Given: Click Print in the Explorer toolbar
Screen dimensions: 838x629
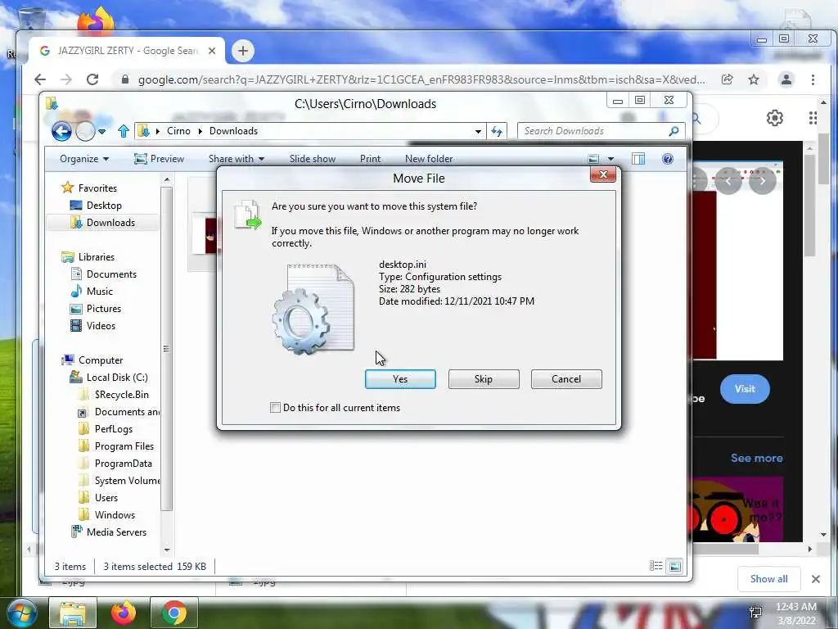Looking at the screenshot, I should point(370,159).
